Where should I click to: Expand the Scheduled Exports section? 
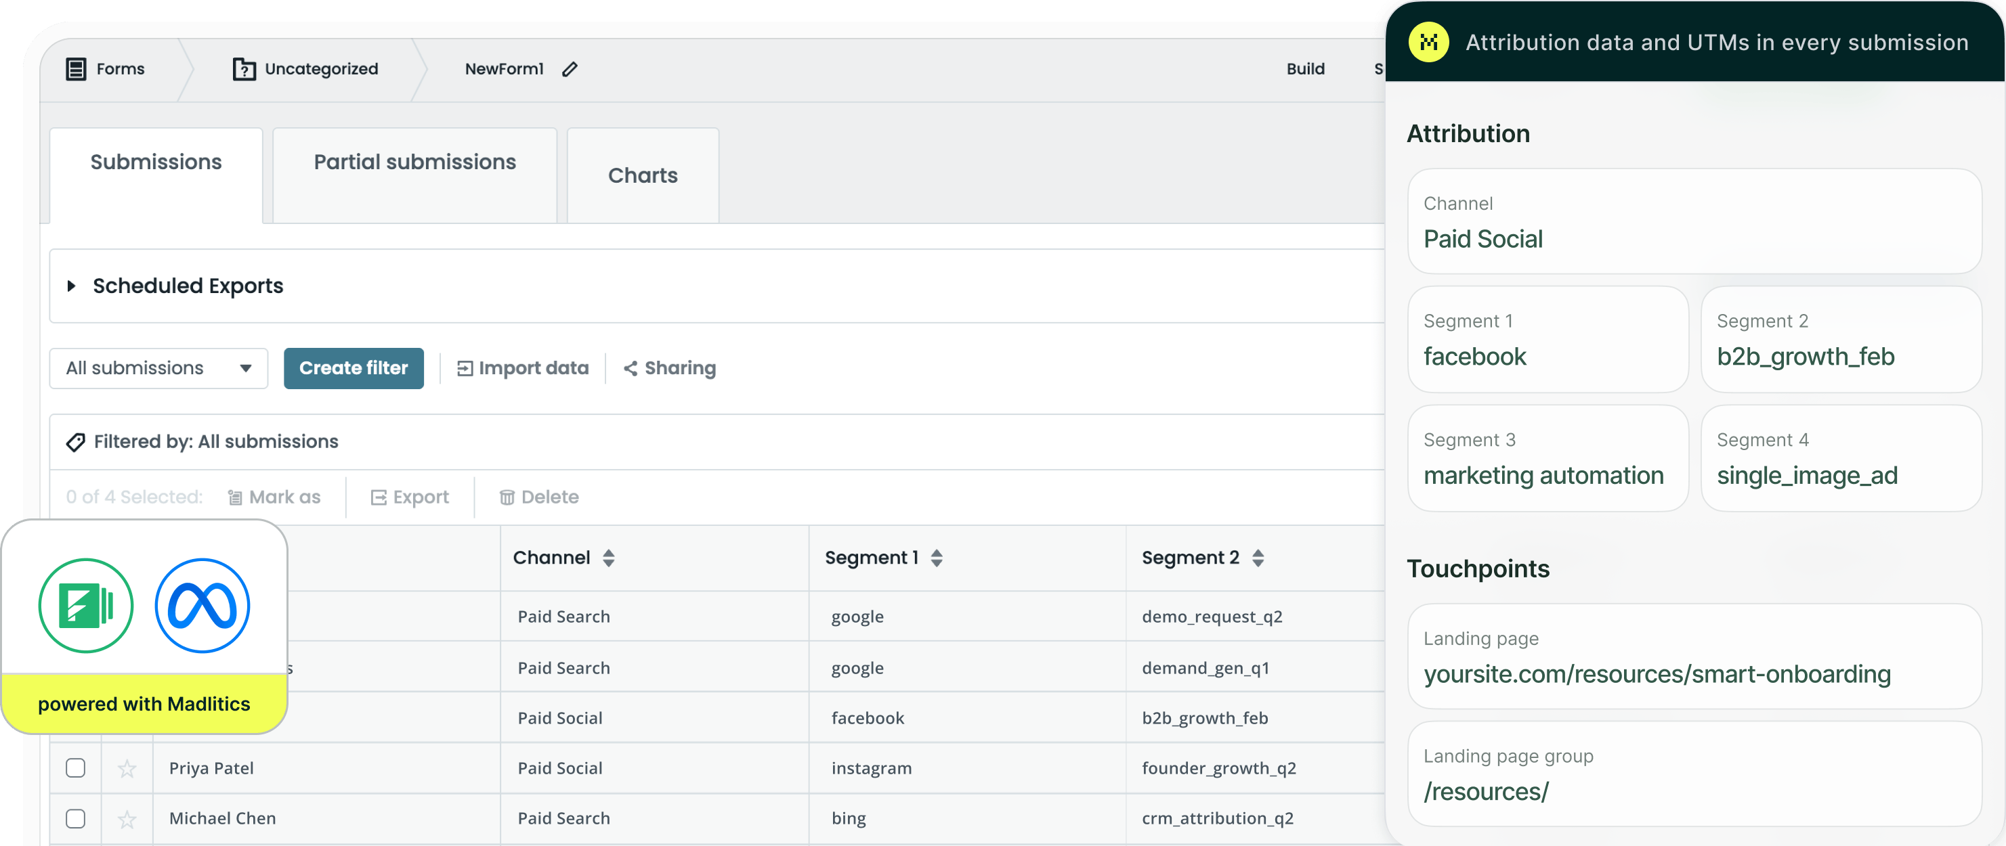tap(72, 286)
